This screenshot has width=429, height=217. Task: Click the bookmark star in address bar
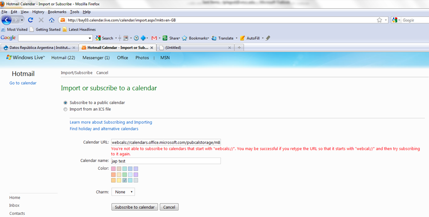pyautogui.click(x=379, y=20)
